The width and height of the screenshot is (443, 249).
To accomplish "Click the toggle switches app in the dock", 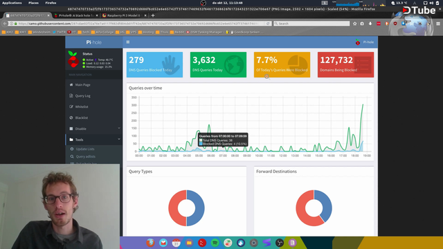I will coord(228,243).
